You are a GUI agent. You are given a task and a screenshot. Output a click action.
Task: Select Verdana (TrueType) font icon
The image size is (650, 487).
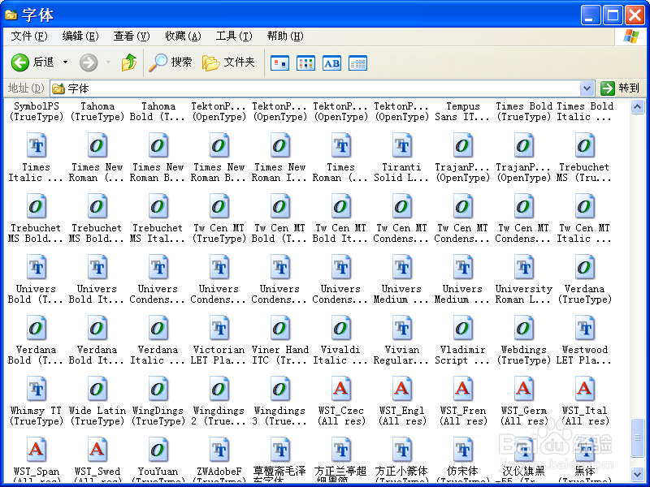(585, 267)
